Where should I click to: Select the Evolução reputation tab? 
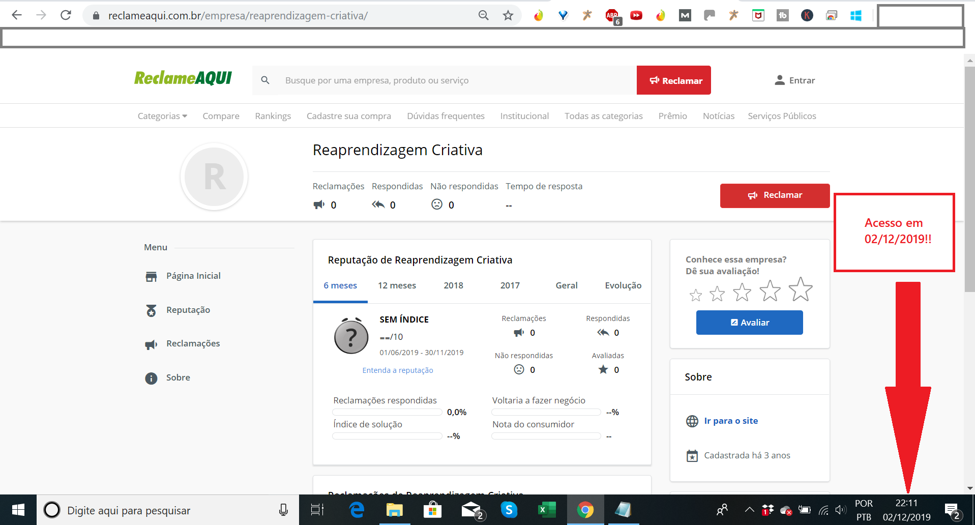[x=623, y=286]
